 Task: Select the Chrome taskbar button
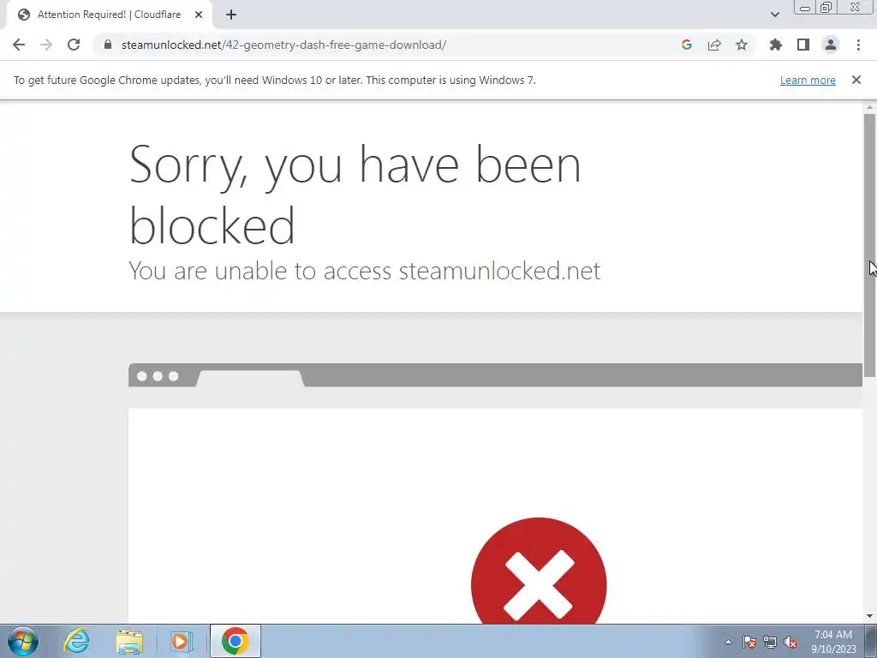[236, 641]
